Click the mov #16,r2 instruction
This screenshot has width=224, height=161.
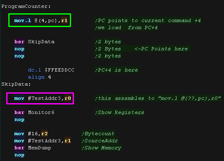tap(31, 134)
